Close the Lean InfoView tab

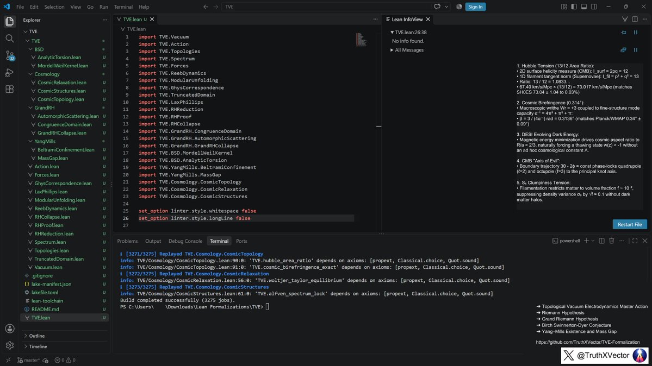click(x=428, y=19)
